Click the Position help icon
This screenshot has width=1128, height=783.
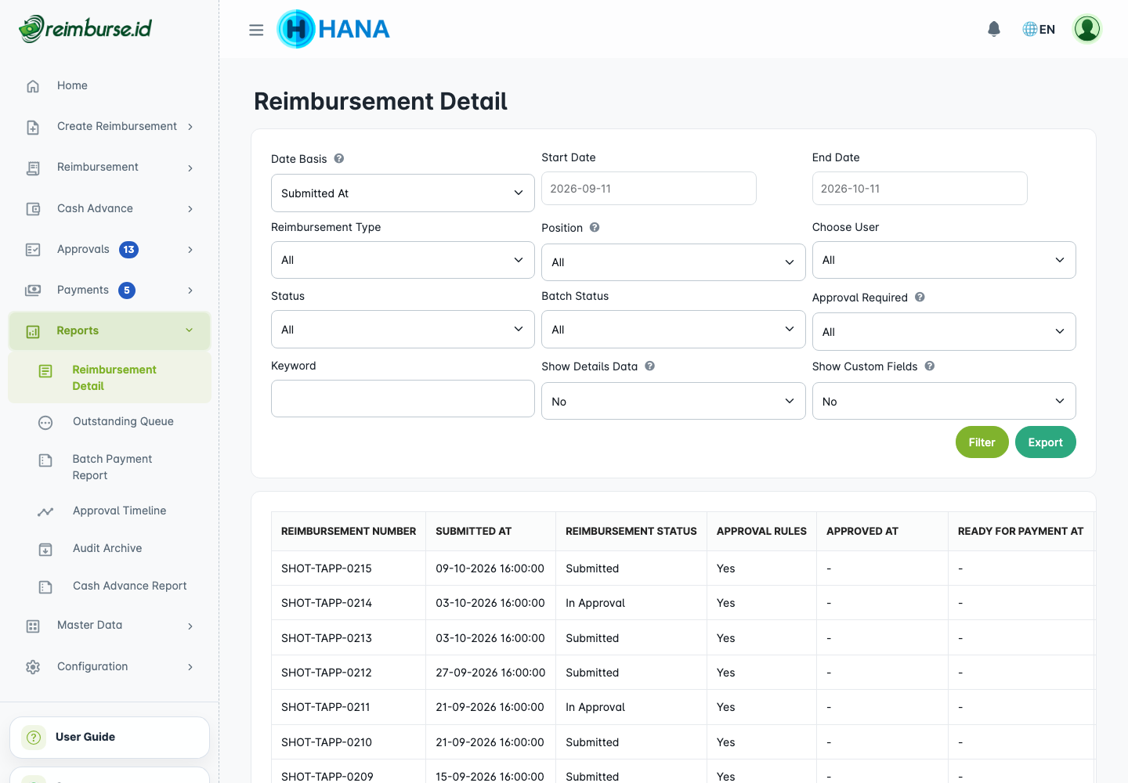pos(595,227)
